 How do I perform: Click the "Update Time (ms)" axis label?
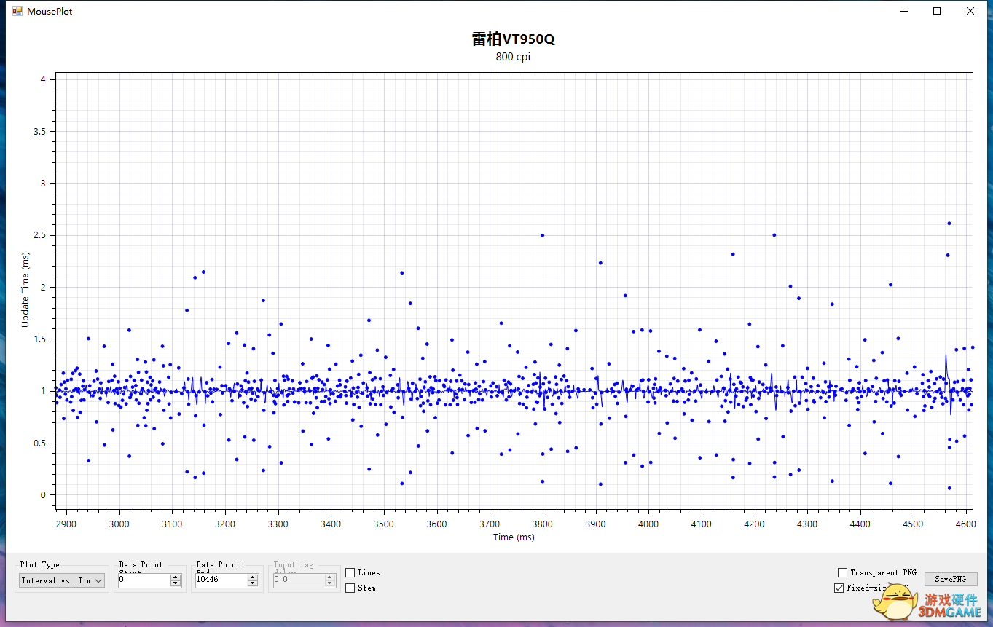tap(26, 290)
